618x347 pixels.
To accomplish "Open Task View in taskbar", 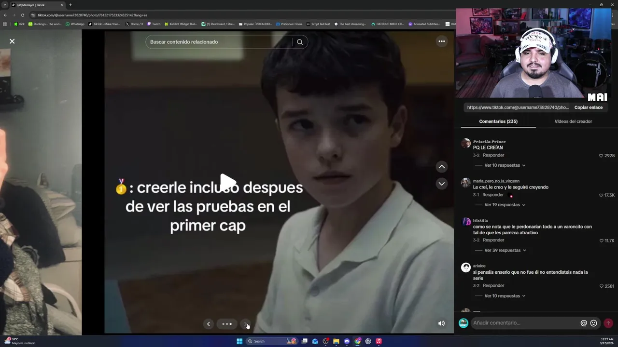I will tap(305, 341).
